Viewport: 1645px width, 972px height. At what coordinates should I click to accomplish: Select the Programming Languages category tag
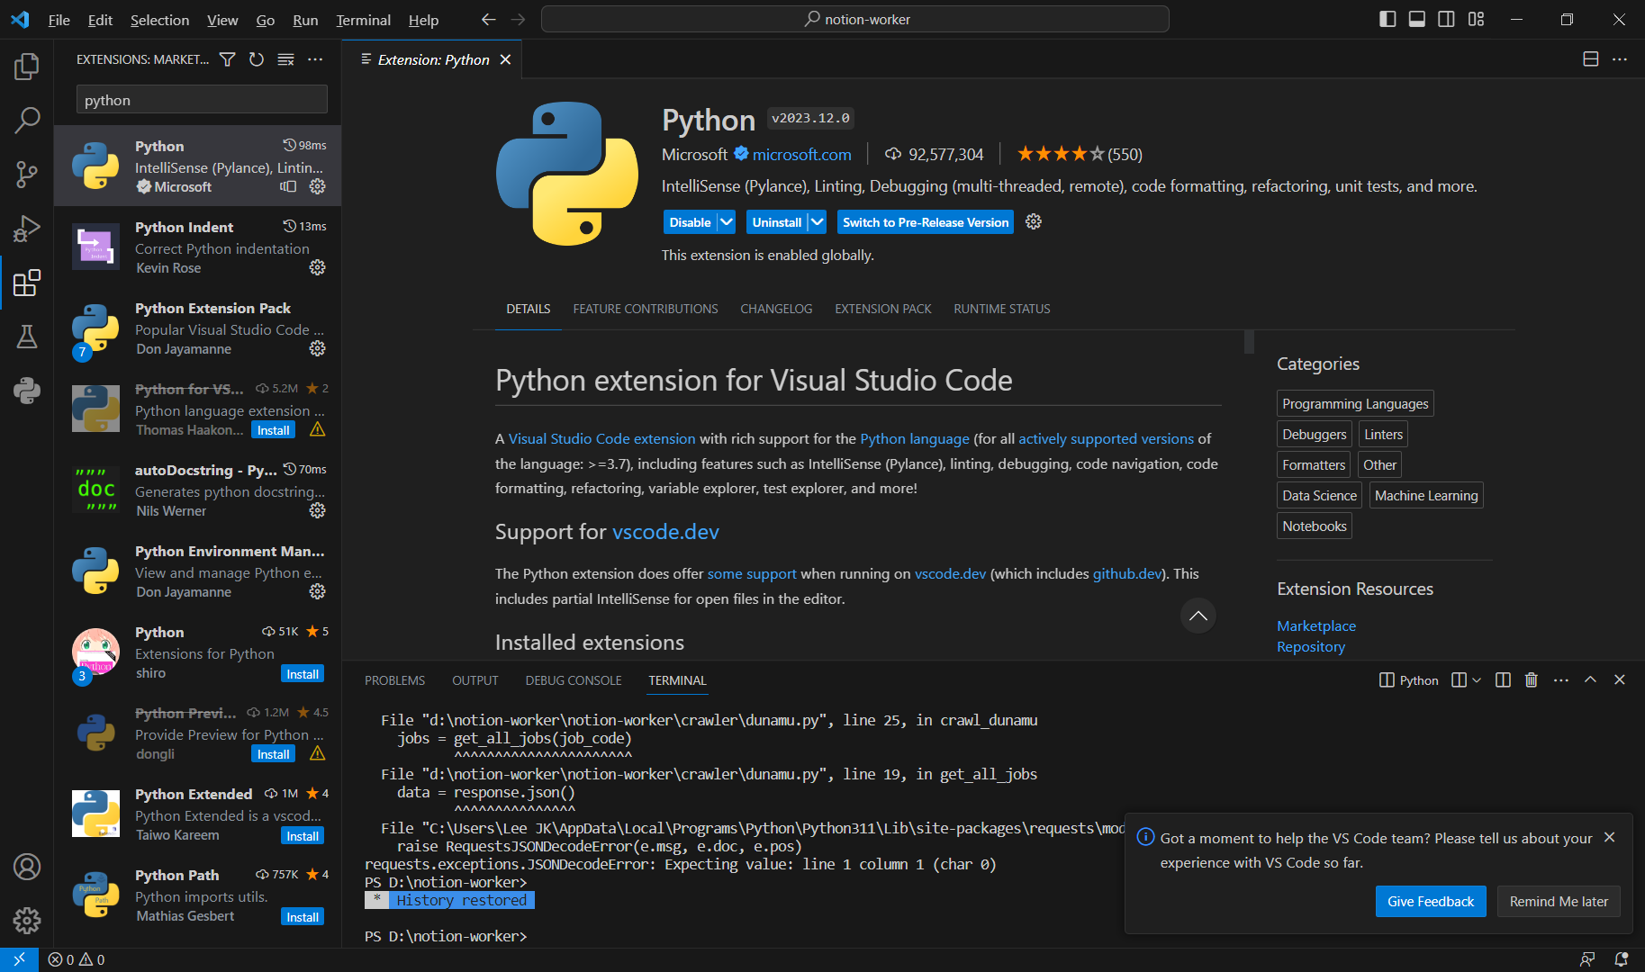coord(1355,404)
